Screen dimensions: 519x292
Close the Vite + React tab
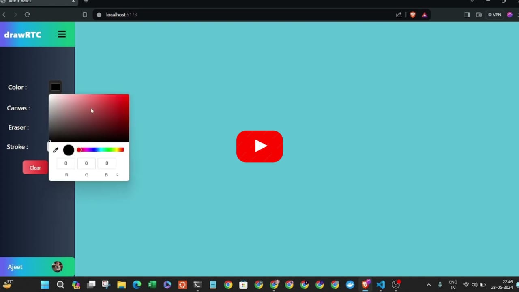click(x=73, y=2)
